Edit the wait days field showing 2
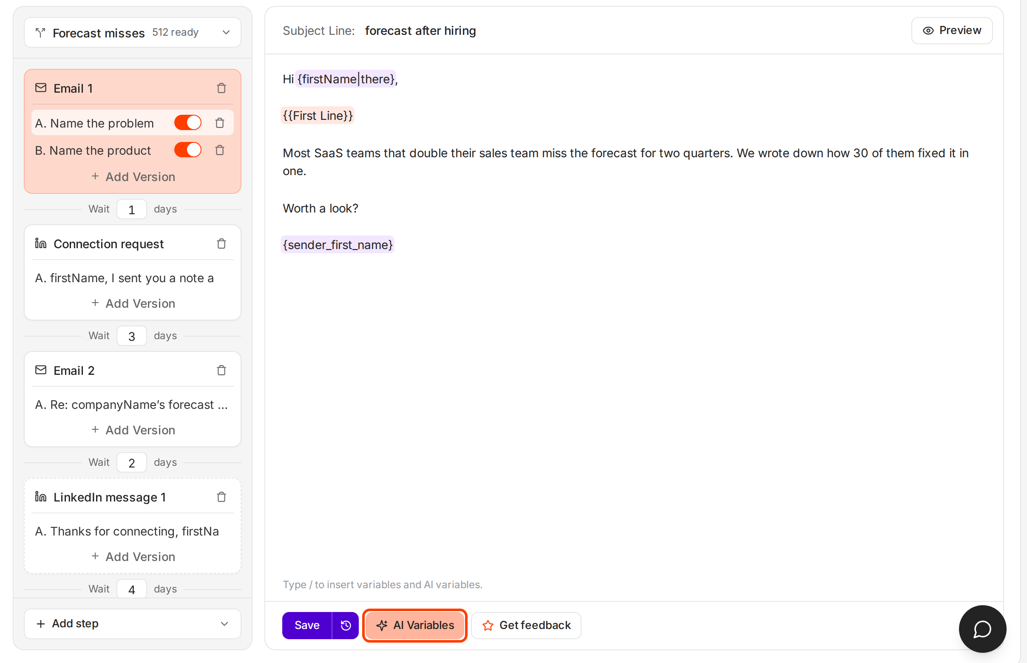The image size is (1027, 663). coord(132,462)
